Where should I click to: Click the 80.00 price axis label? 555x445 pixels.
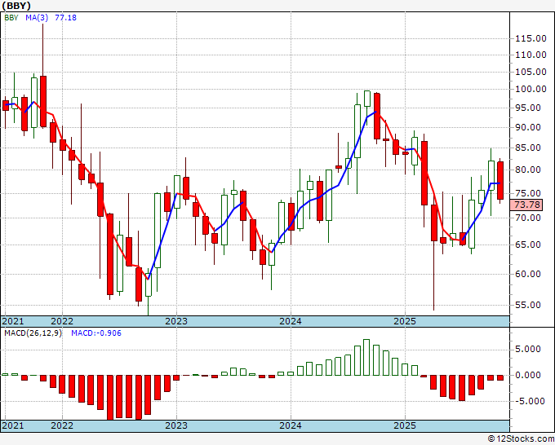coord(528,170)
